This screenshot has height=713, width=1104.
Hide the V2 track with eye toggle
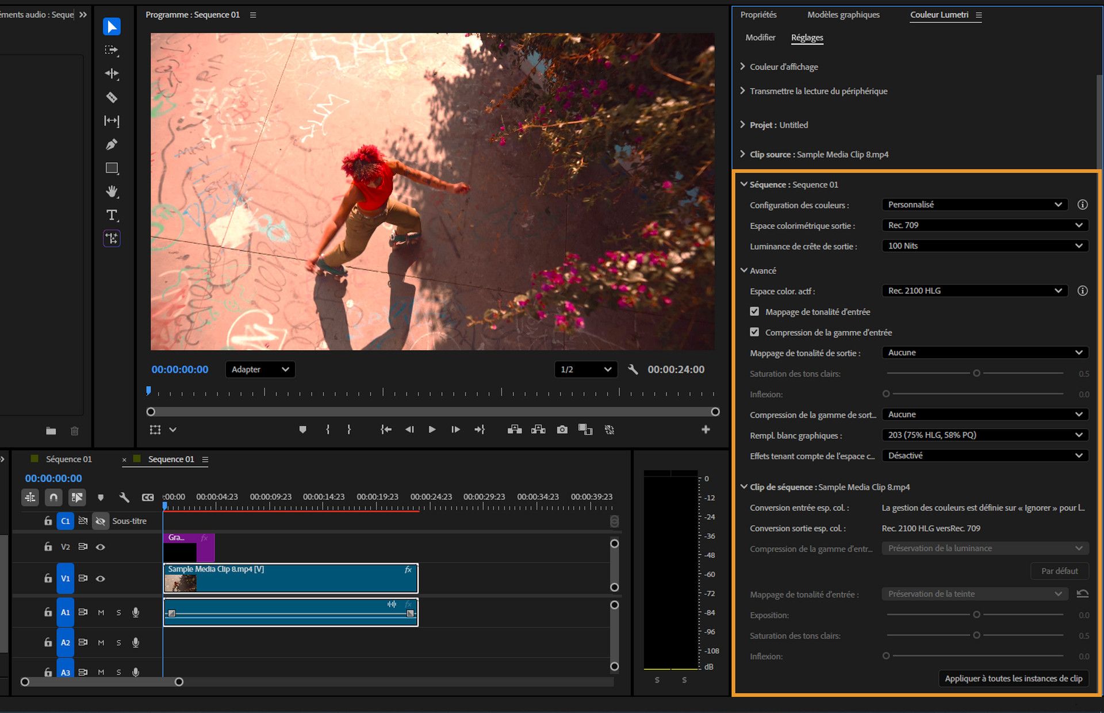point(101,547)
